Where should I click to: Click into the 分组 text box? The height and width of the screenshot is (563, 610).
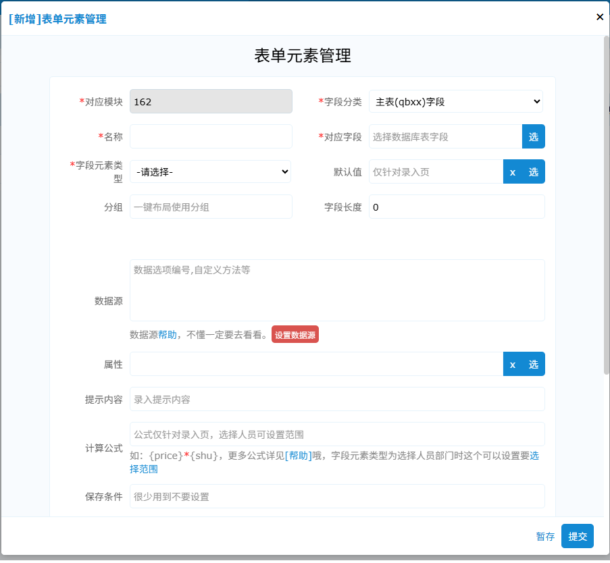click(x=211, y=207)
